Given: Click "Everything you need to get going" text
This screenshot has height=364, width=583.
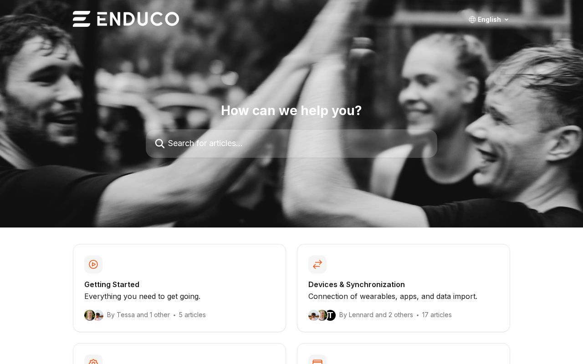Looking at the screenshot, I should pyautogui.click(x=142, y=297).
